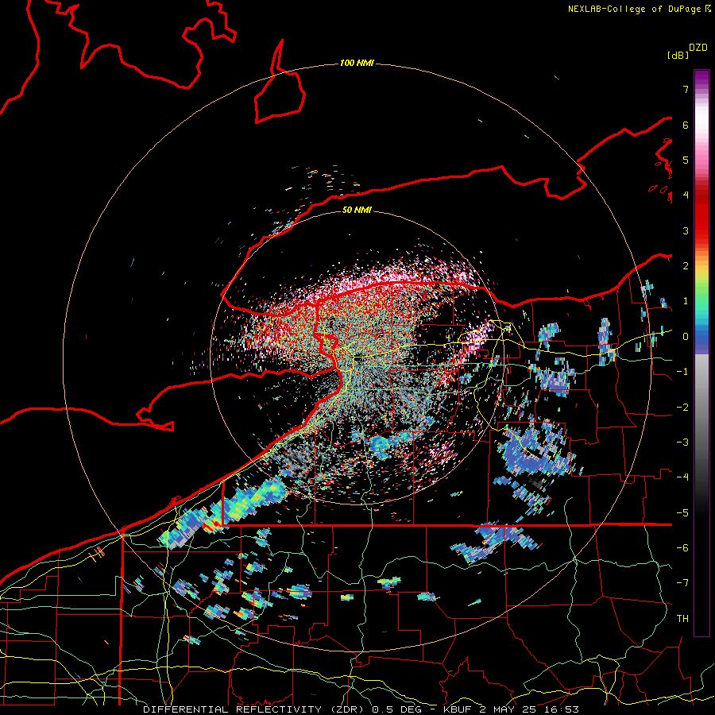Click the DIFFERENTIAL REFLECTIVITY (ZDR) caption text
Image resolution: width=715 pixels, height=715 pixels.
[x=254, y=709]
